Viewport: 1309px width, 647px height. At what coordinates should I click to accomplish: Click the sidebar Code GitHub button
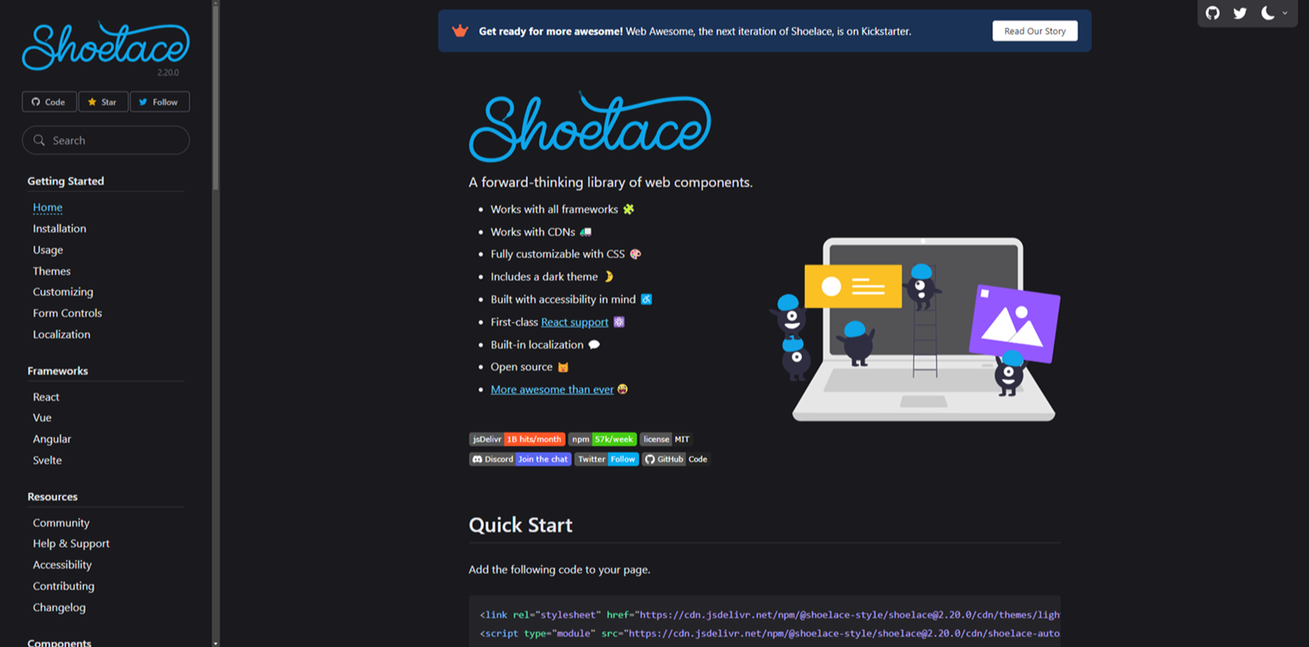(49, 102)
